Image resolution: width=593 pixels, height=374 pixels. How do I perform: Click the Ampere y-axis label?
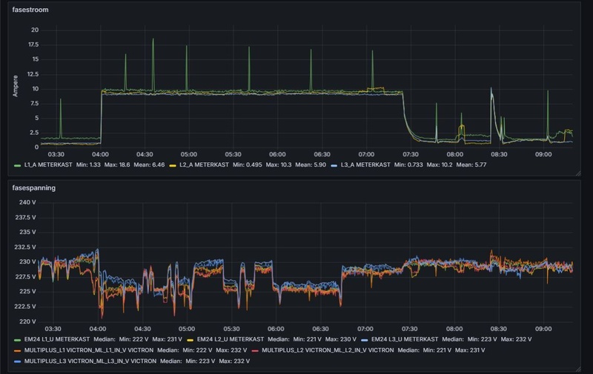[x=16, y=86]
